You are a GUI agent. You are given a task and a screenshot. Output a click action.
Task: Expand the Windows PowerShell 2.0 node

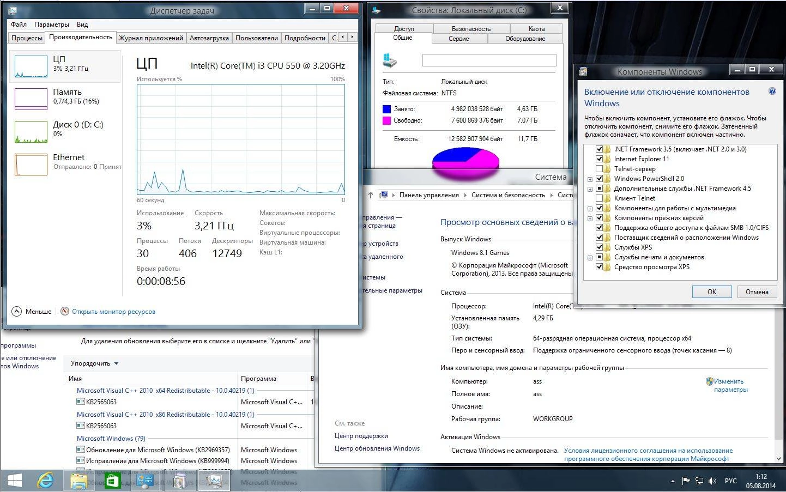(x=590, y=179)
